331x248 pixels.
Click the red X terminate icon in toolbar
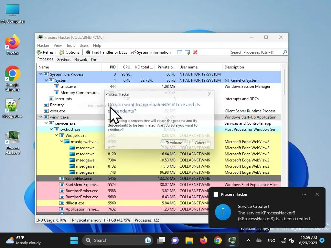coord(195,52)
